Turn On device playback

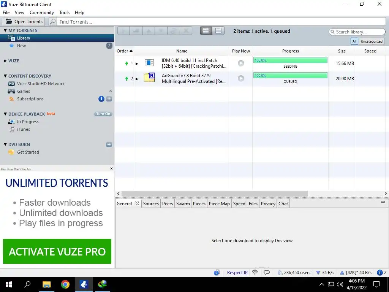click(x=103, y=114)
